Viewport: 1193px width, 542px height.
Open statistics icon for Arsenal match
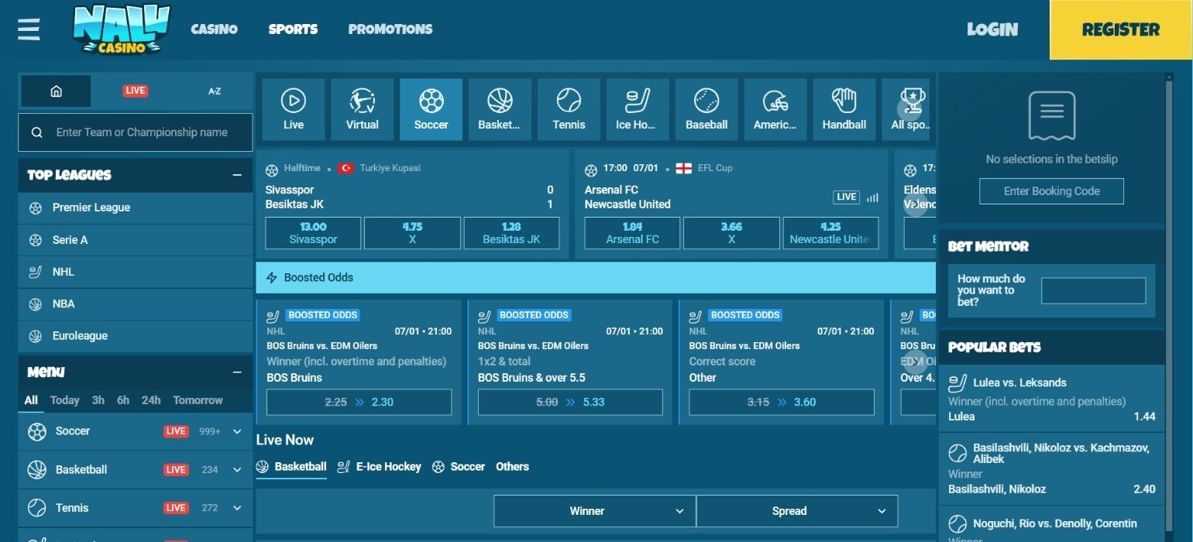click(x=873, y=197)
